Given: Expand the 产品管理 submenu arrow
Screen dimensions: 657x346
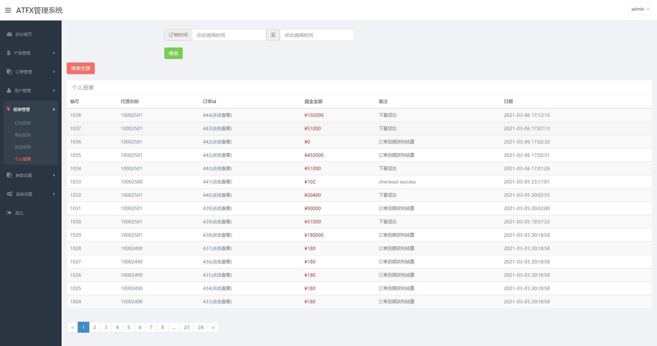Looking at the screenshot, I should point(54,53).
